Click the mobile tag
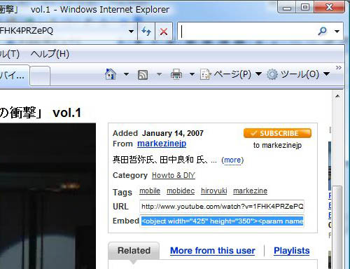 [x=150, y=191]
